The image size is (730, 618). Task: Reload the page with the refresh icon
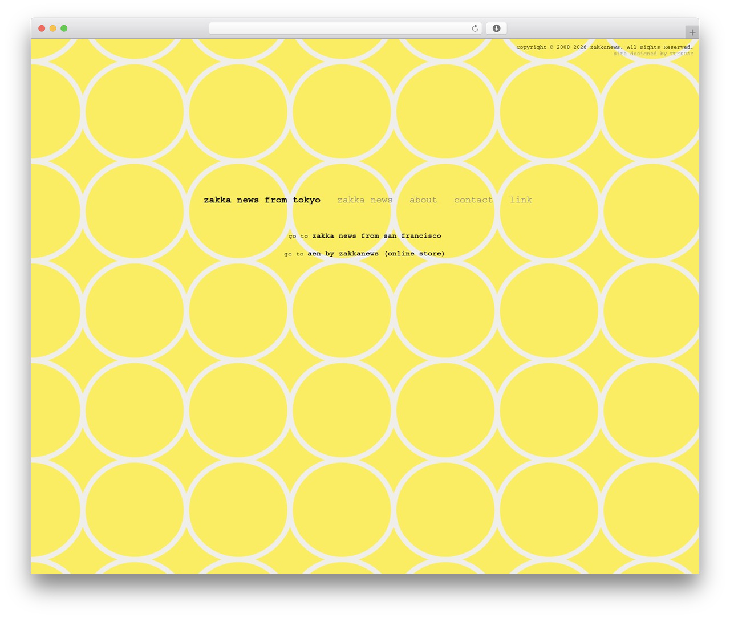pos(474,29)
